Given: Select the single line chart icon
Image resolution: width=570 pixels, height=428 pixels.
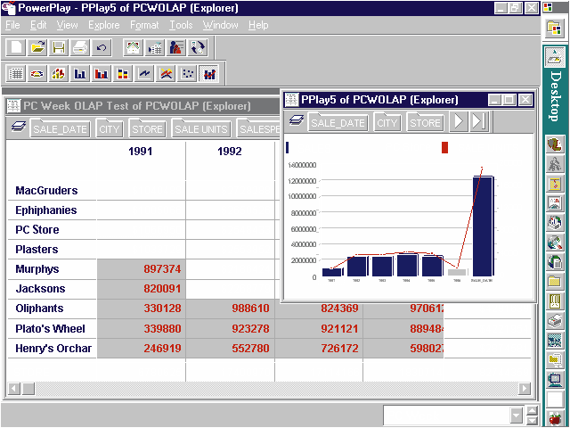Looking at the screenshot, I should pos(144,74).
